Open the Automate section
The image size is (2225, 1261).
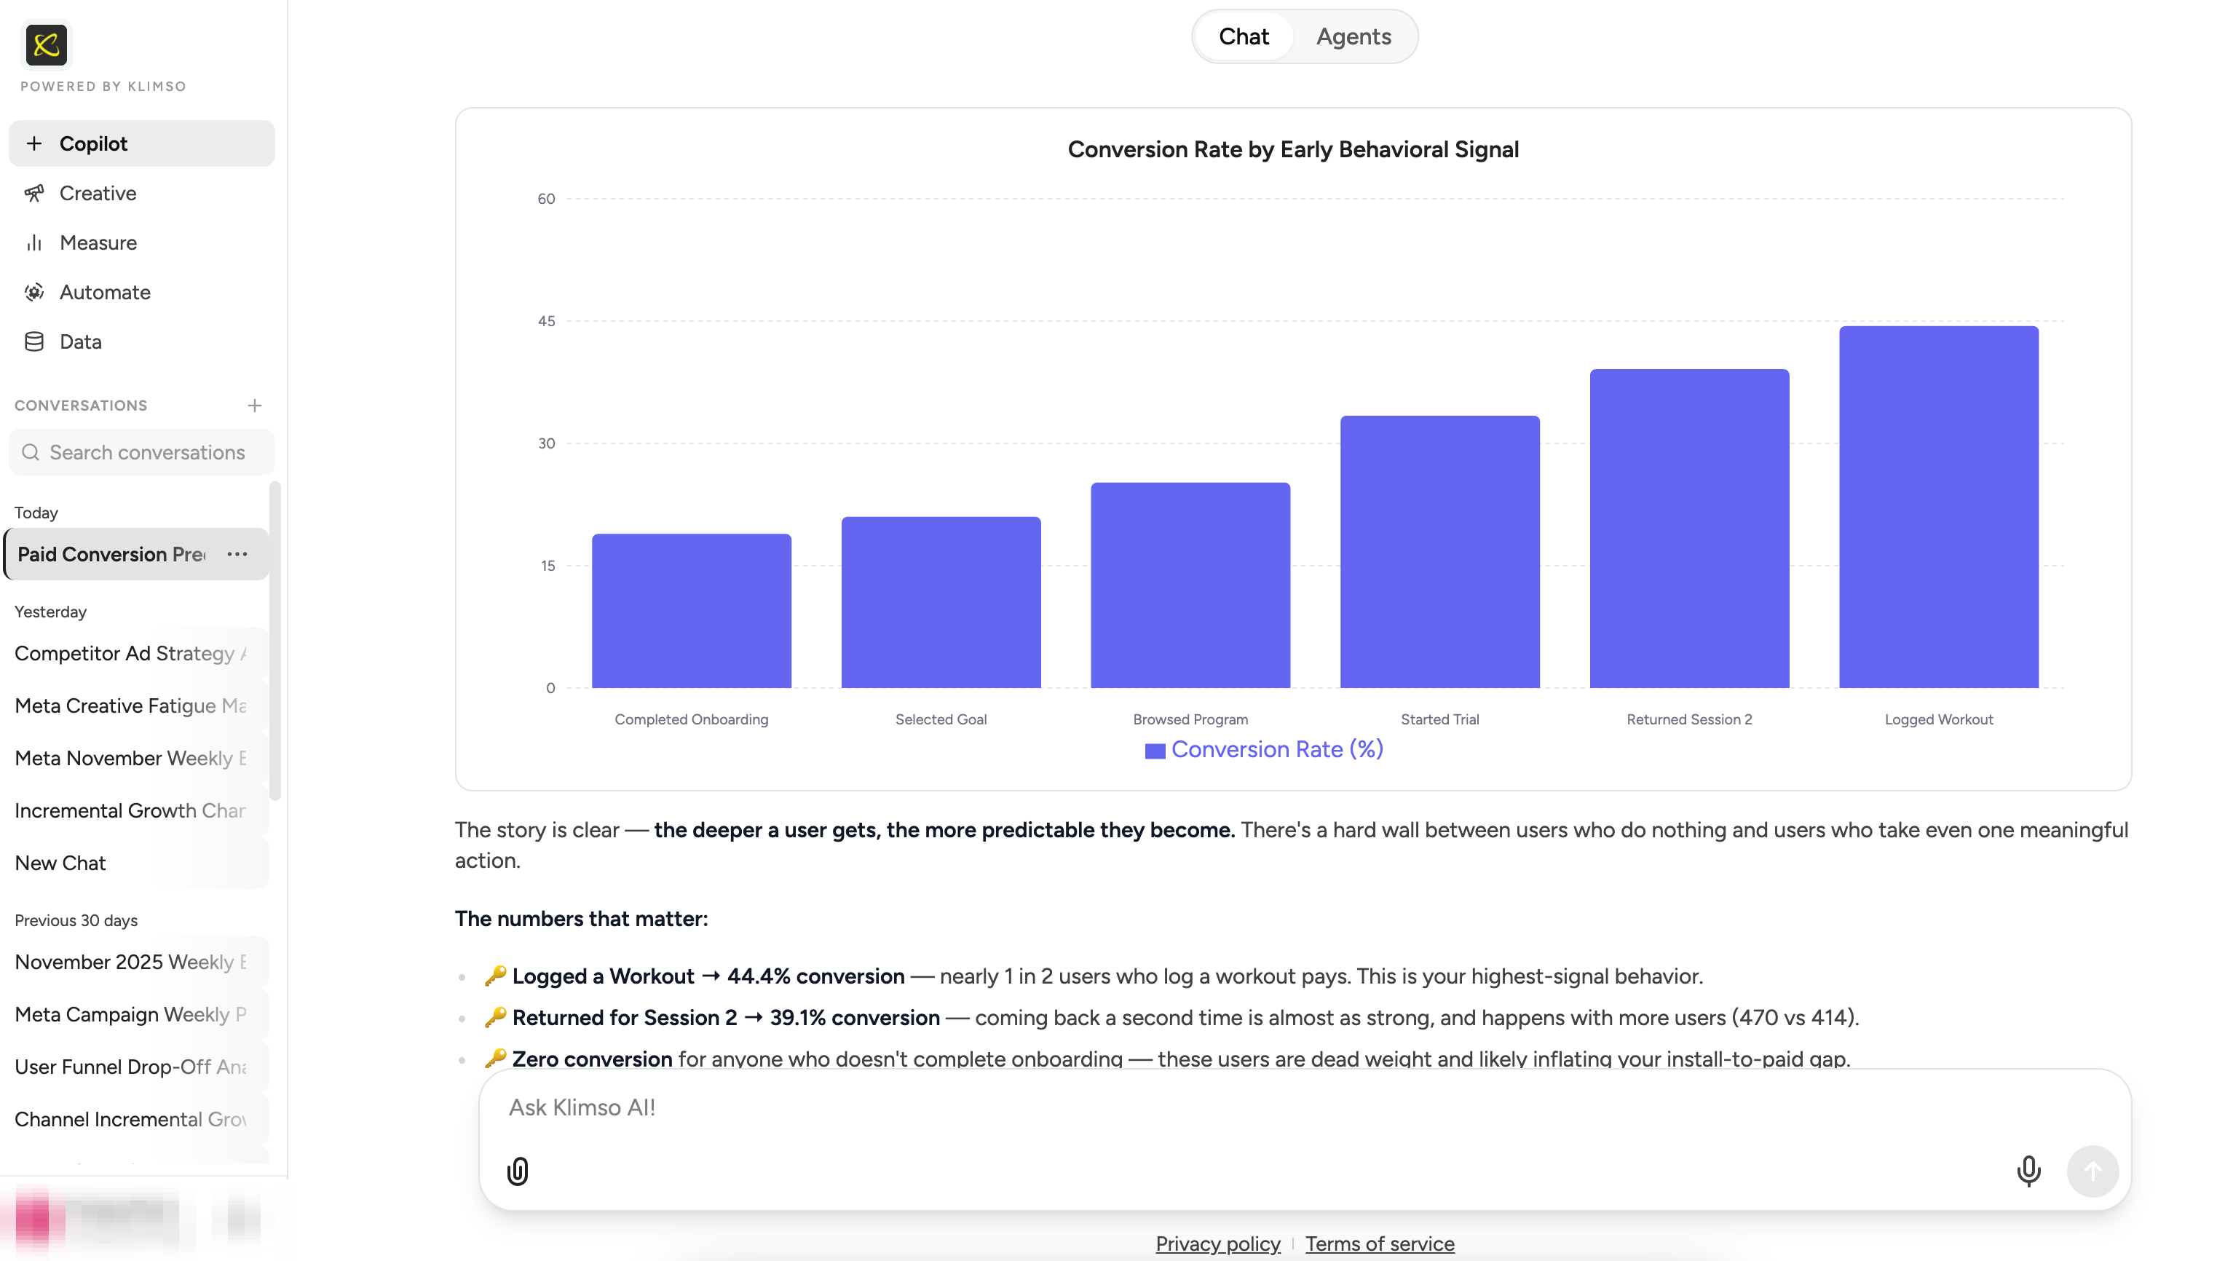click(x=141, y=292)
